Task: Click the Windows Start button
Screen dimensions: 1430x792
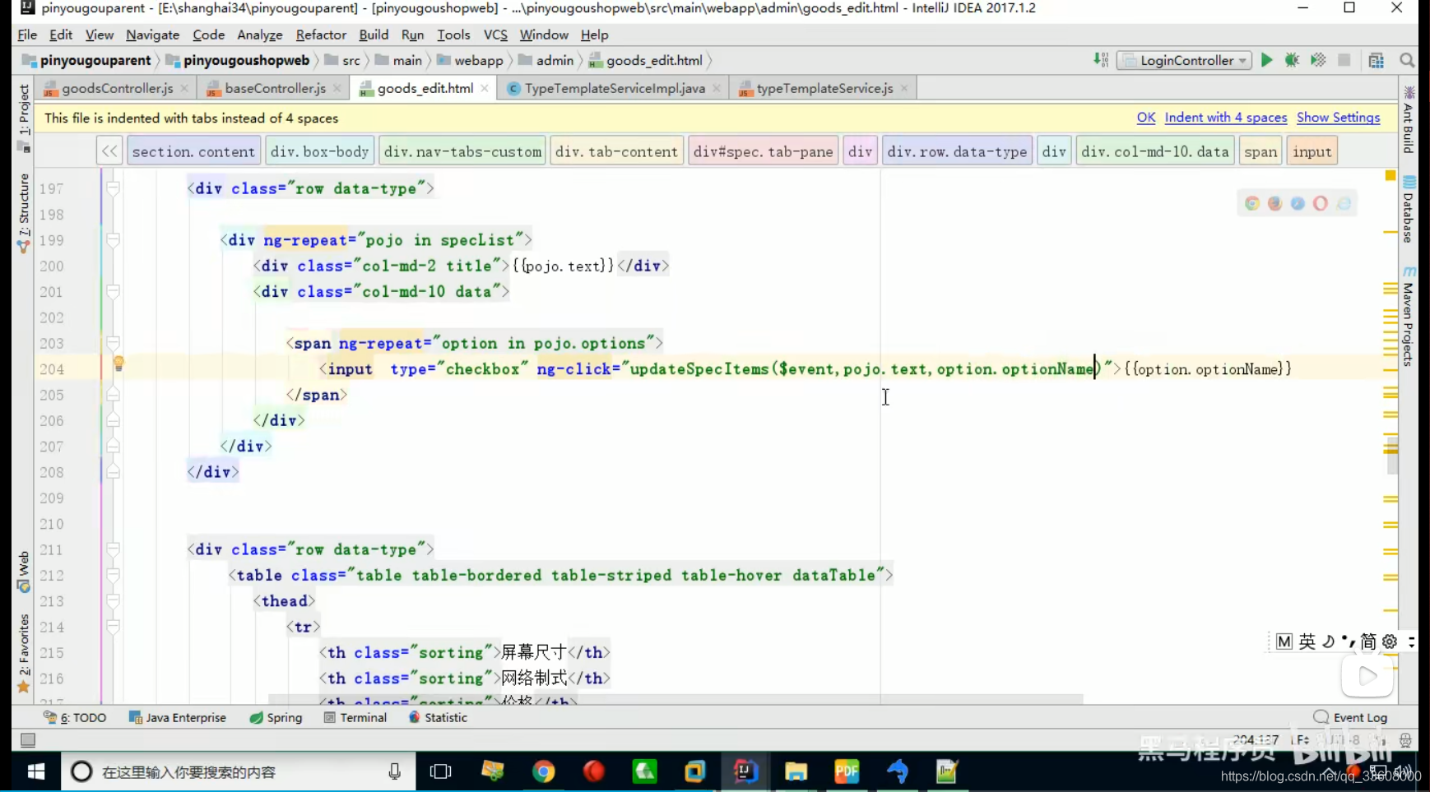Action: click(x=36, y=771)
